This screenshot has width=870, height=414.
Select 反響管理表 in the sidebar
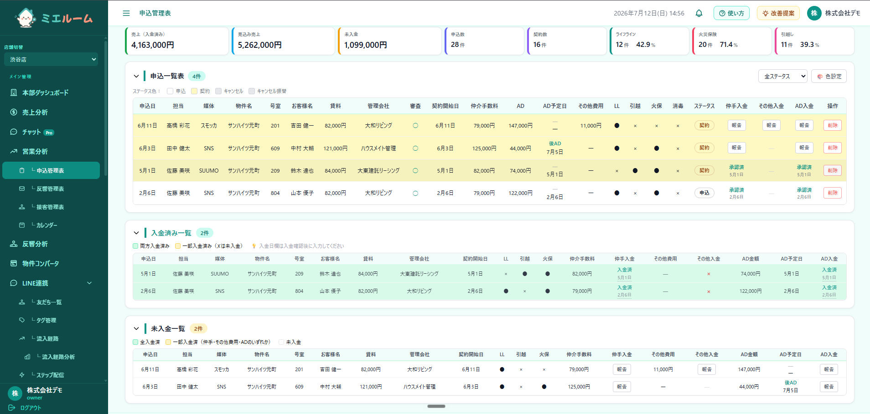(x=51, y=189)
